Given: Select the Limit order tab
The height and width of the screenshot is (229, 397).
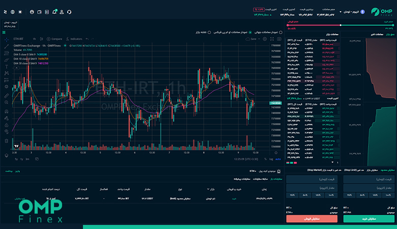Looking at the screenshot, I should click(388, 170).
